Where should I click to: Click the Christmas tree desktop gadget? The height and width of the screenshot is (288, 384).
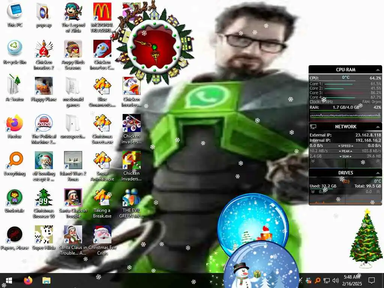pyautogui.click(x=366, y=238)
